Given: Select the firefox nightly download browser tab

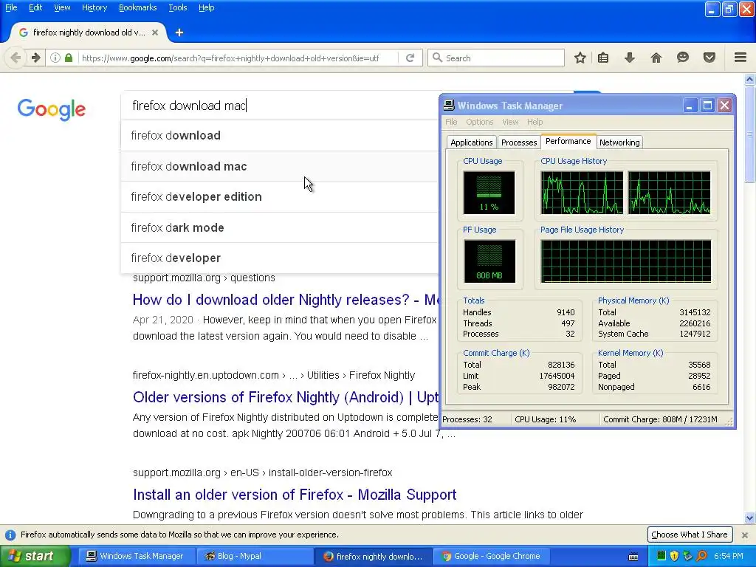Looking at the screenshot, I should click(x=89, y=32).
